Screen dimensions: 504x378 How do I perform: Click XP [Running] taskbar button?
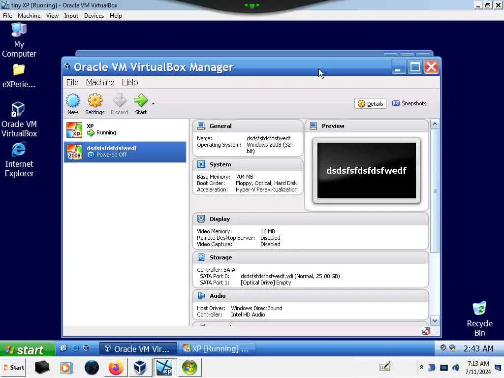point(217,349)
